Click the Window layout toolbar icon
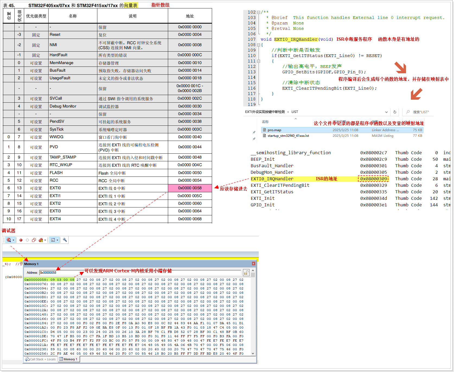The width and height of the screenshot is (454, 372). [x=53, y=240]
